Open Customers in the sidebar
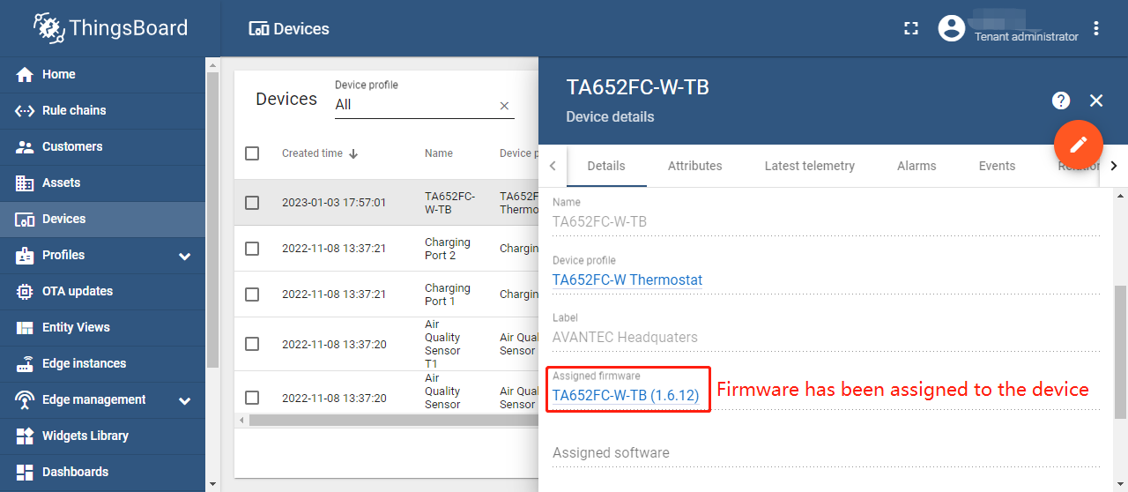This screenshot has height=492, width=1128. [102, 146]
